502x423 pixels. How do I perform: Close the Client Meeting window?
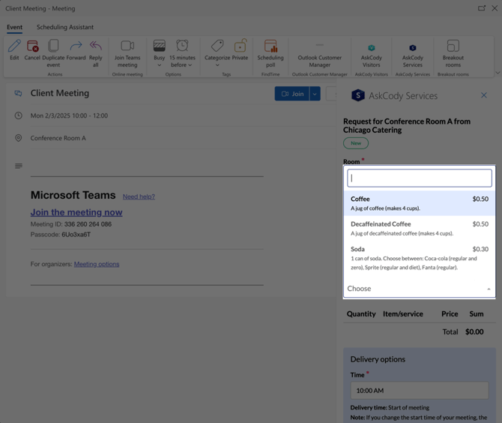495,8
